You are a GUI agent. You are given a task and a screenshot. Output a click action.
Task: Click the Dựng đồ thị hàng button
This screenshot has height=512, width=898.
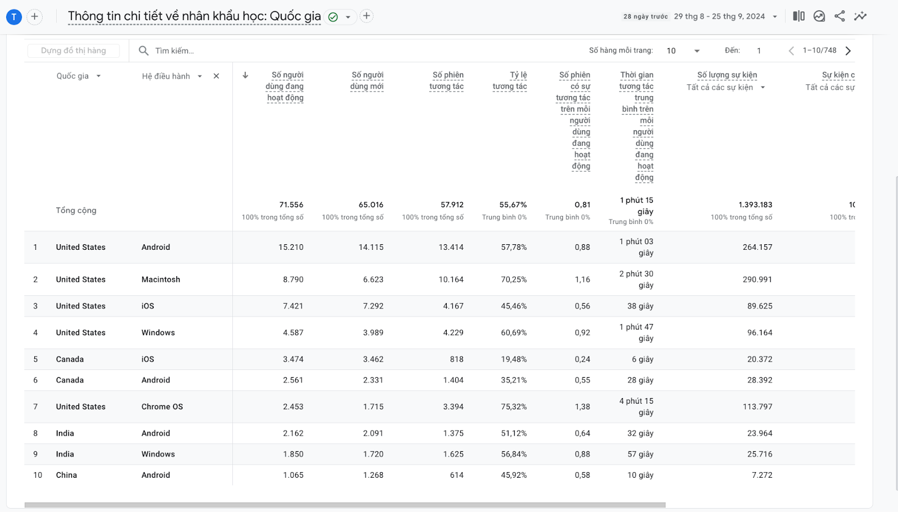click(x=74, y=51)
